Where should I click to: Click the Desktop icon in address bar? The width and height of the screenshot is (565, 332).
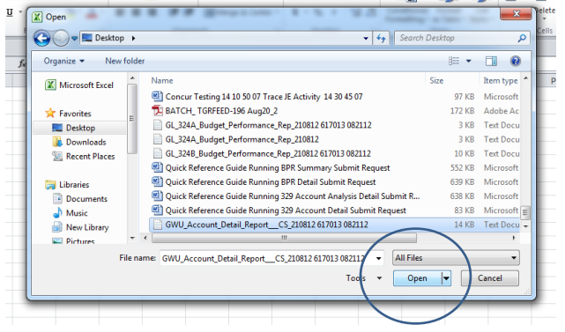87,38
